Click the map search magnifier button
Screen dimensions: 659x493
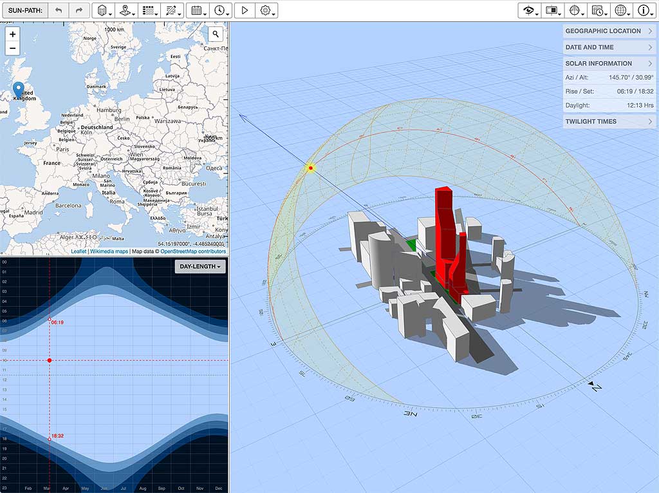point(216,34)
